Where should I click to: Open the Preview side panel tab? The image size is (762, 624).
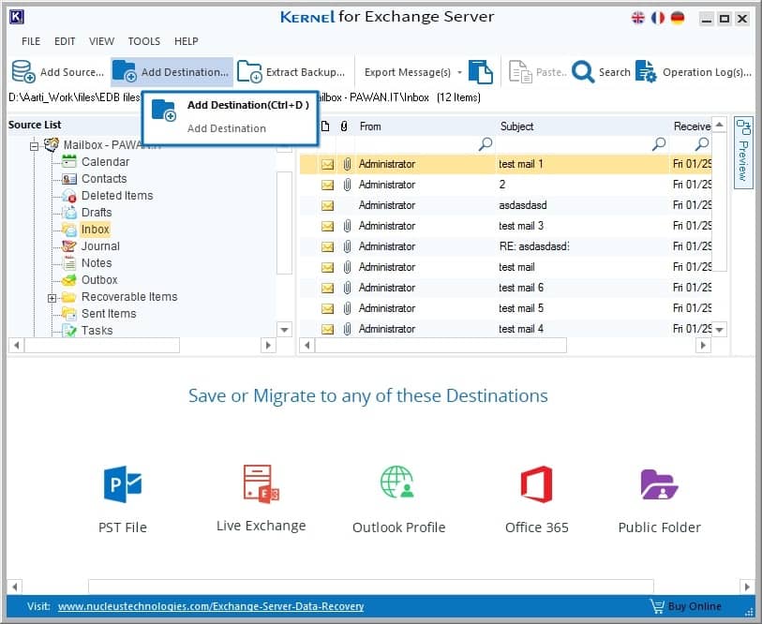coord(743,152)
